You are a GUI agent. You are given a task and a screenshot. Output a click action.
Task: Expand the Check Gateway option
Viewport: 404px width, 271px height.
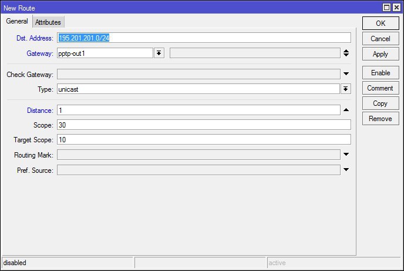tap(346, 74)
